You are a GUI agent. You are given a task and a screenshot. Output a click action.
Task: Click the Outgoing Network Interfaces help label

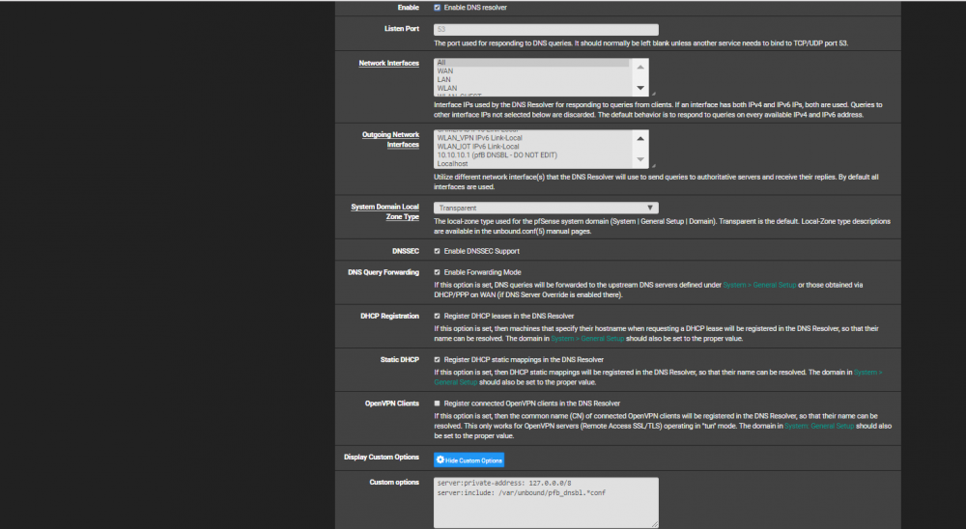(390, 139)
